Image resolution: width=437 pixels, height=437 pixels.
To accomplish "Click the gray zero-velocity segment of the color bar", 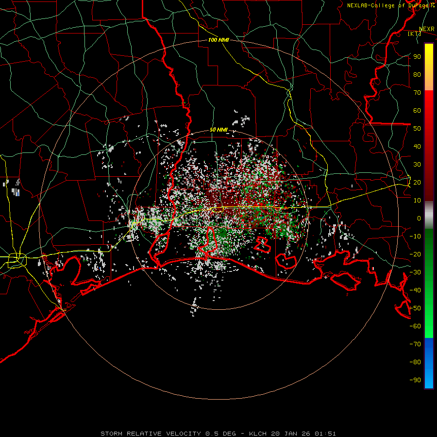I will click(429, 215).
